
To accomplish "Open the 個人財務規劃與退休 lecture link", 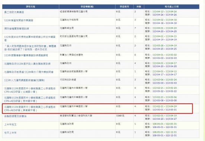I will tap(30, 48).
